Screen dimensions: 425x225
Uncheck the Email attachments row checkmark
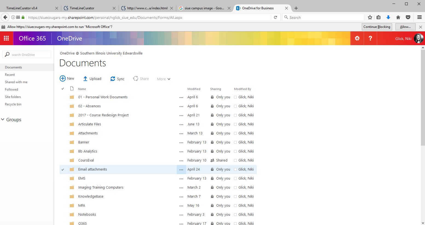pyautogui.click(x=63, y=169)
